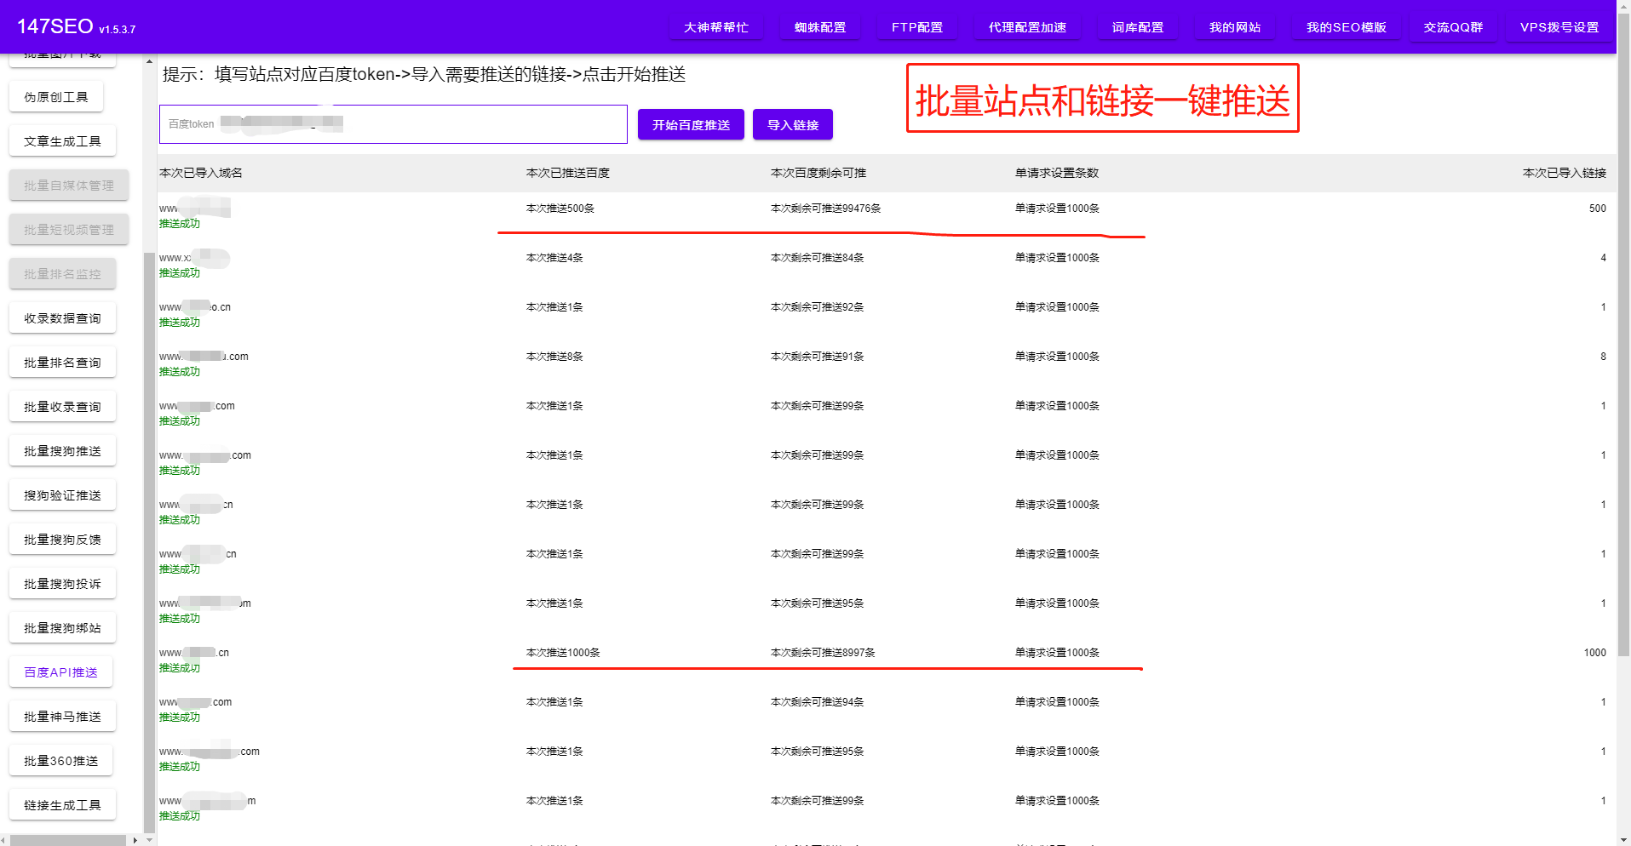Open 批量排名监控 in sidebar

[62, 274]
